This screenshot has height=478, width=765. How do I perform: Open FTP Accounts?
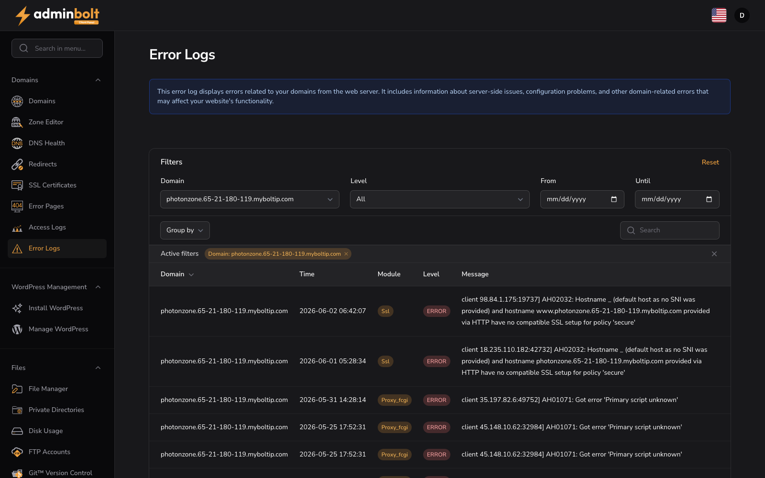(x=57, y=452)
